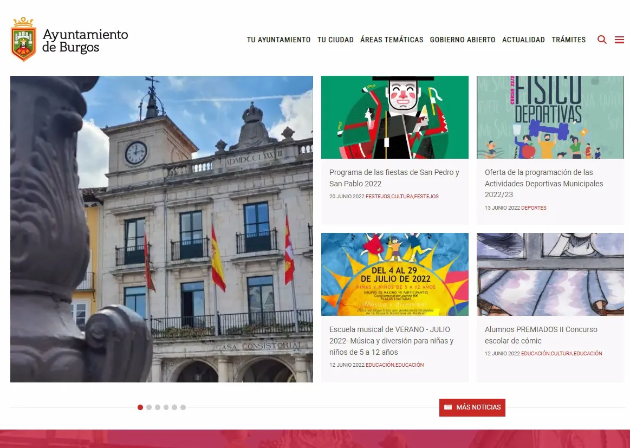
Task: Switch to the second carousel slide dot
Action: (x=149, y=407)
